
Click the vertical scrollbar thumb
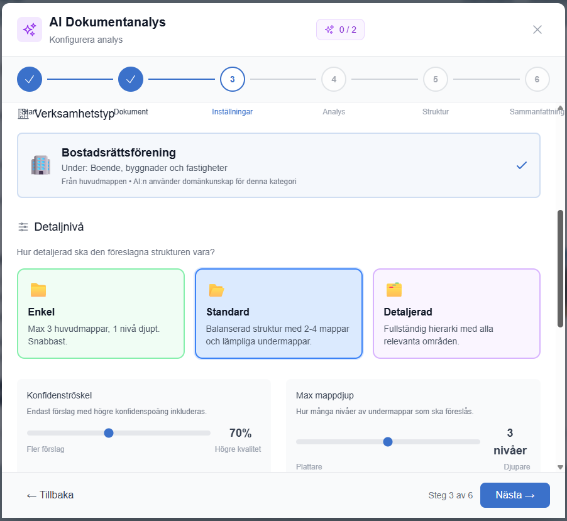tap(561, 268)
